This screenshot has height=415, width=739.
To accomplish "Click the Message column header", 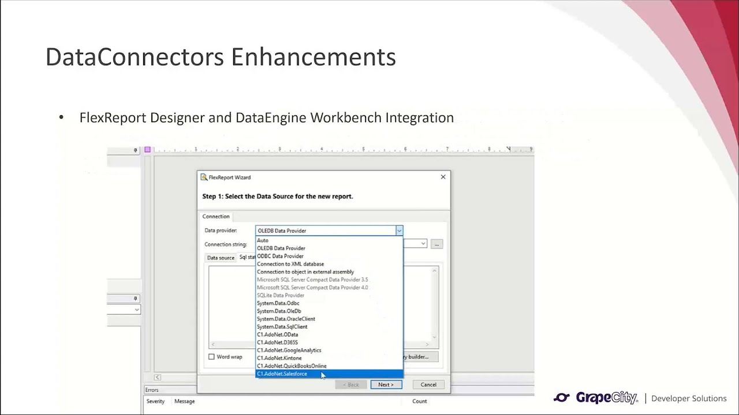I will pos(184,401).
